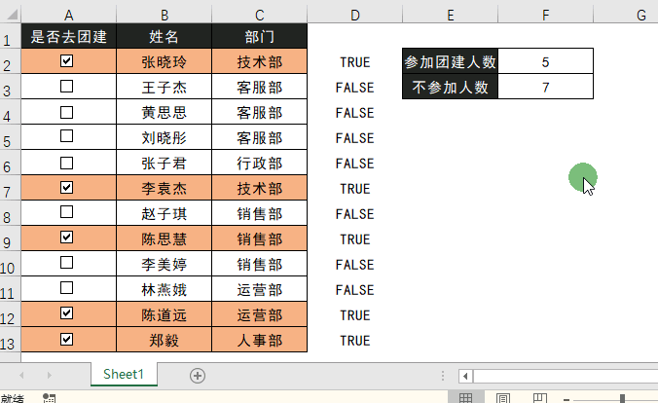Tick the checkbox beside 赵子琪
658x403 pixels.
tap(66, 212)
